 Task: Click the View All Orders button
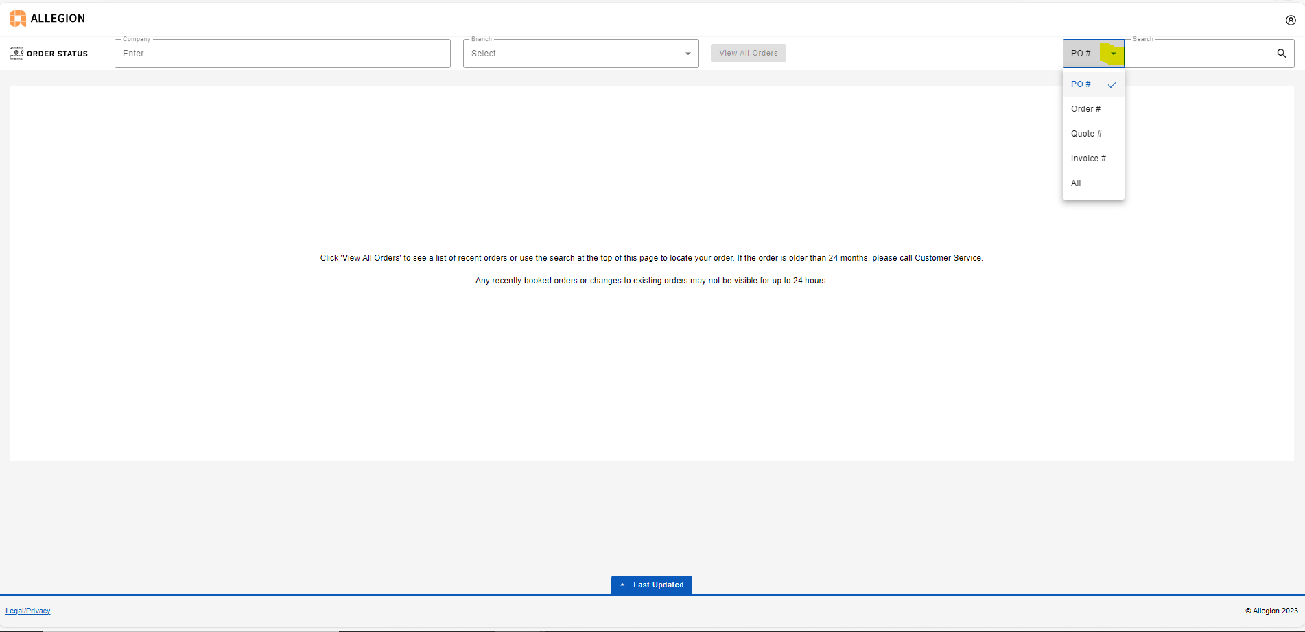[x=749, y=53]
